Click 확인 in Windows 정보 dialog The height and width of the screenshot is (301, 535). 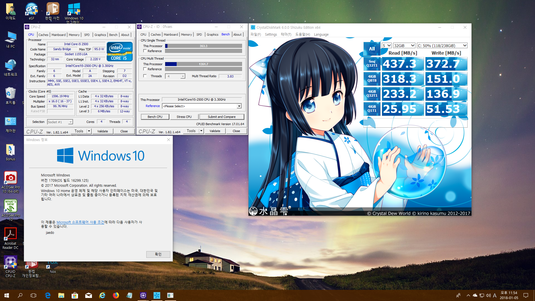[x=158, y=254]
